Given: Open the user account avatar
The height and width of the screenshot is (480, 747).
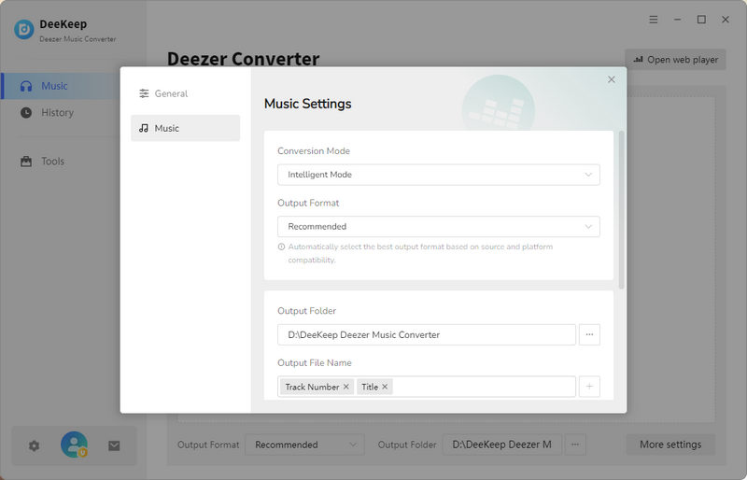Looking at the screenshot, I should click(74, 445).
